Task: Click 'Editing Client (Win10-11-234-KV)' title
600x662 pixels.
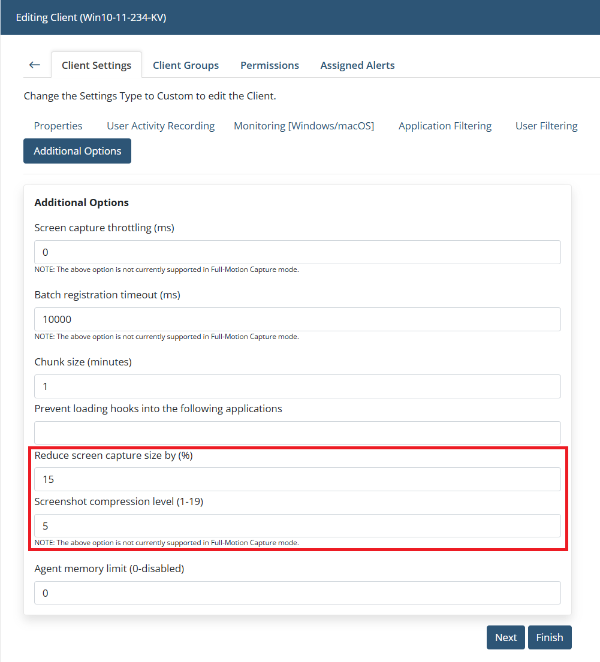Action: coord(91,18)
